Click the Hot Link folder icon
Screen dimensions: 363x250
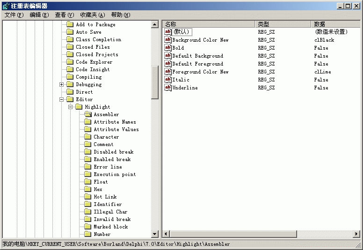pyautogui.click(x=87, y=197)
